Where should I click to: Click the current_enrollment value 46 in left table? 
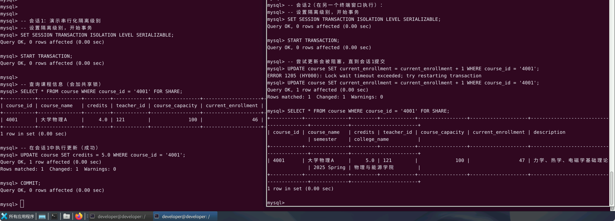click(x=255, y=120)
